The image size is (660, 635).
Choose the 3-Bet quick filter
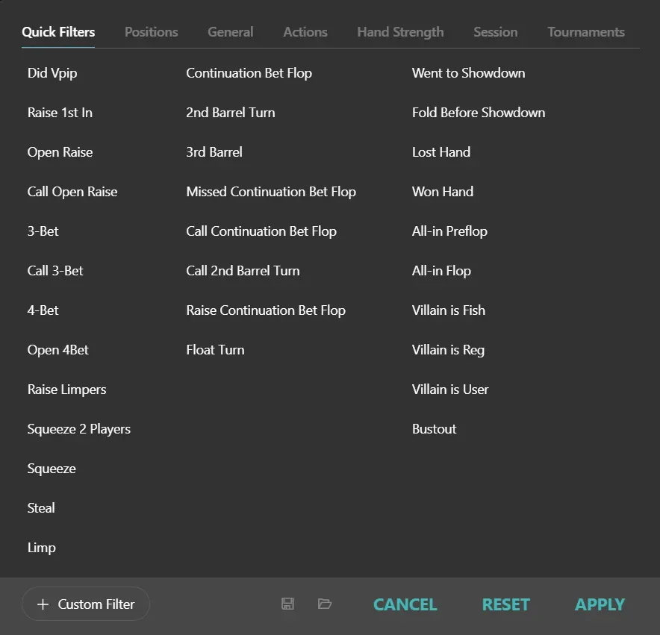click(43, 231)
